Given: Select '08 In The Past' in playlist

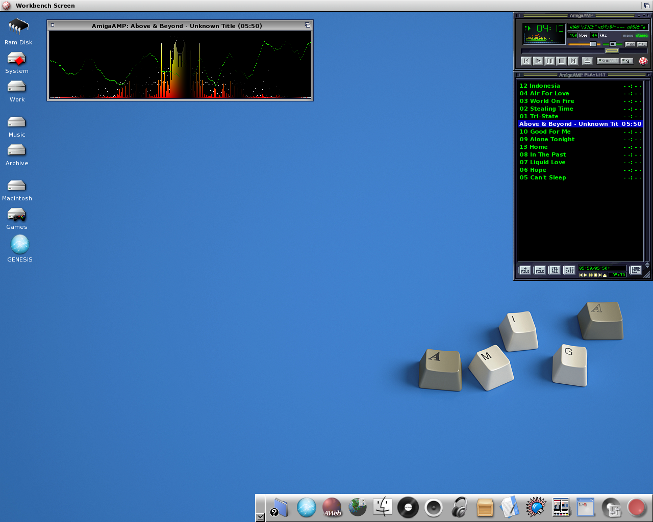Looking at the screenshot, I should (x=580, y=154).
